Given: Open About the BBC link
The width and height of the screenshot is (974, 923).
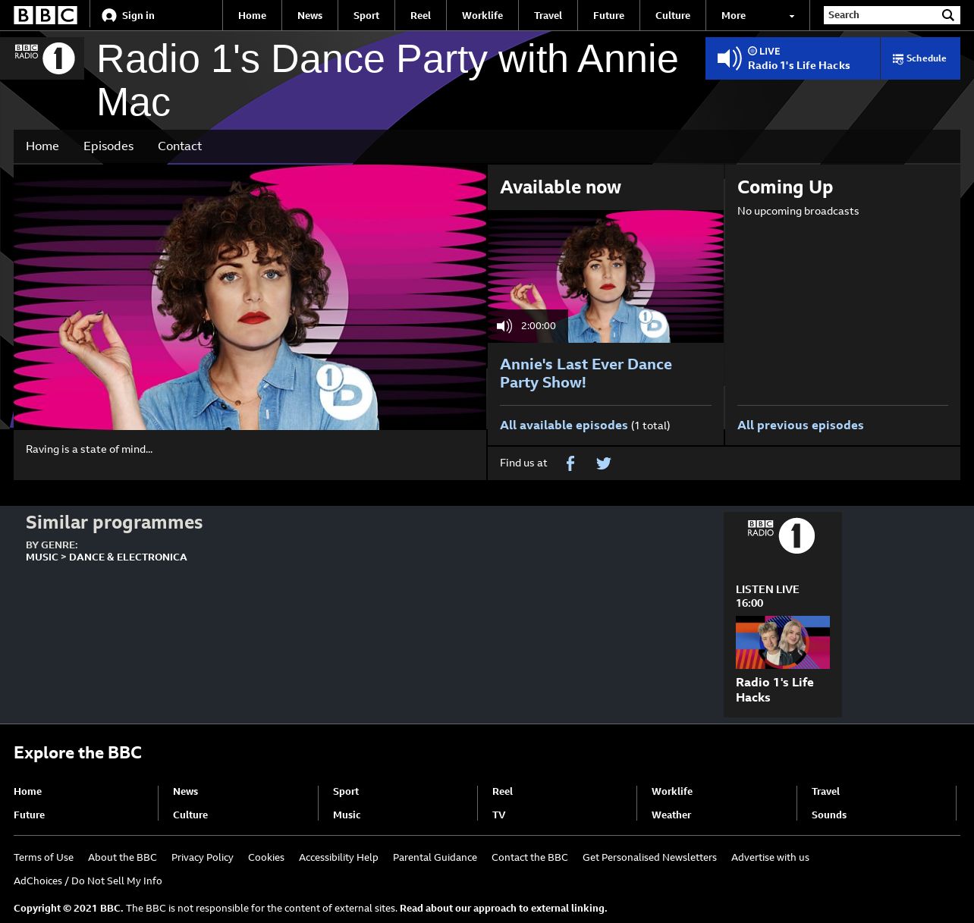Looking at the screenshot, I should pos(122,857).
